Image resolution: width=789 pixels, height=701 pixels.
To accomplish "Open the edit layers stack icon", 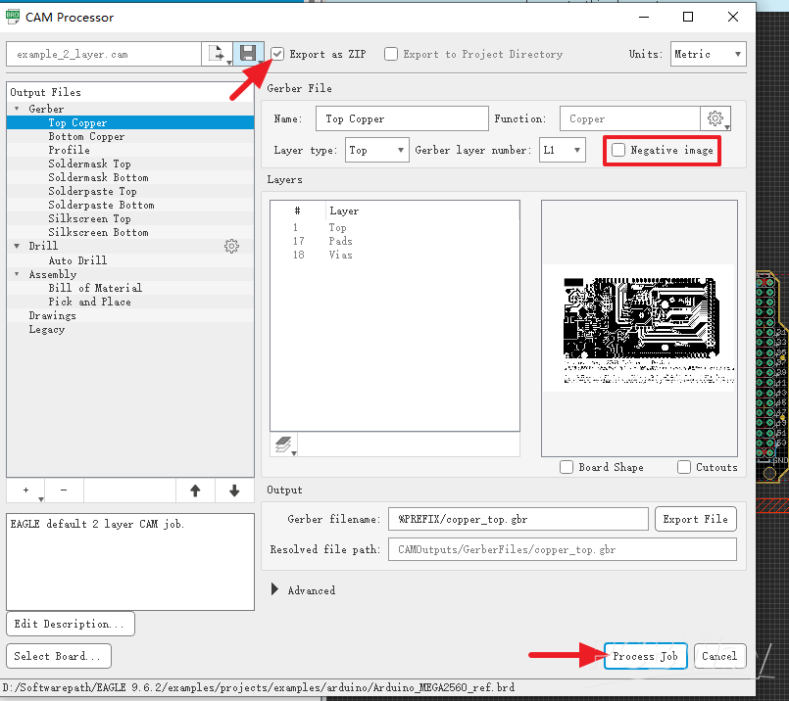I will [284, 445].
